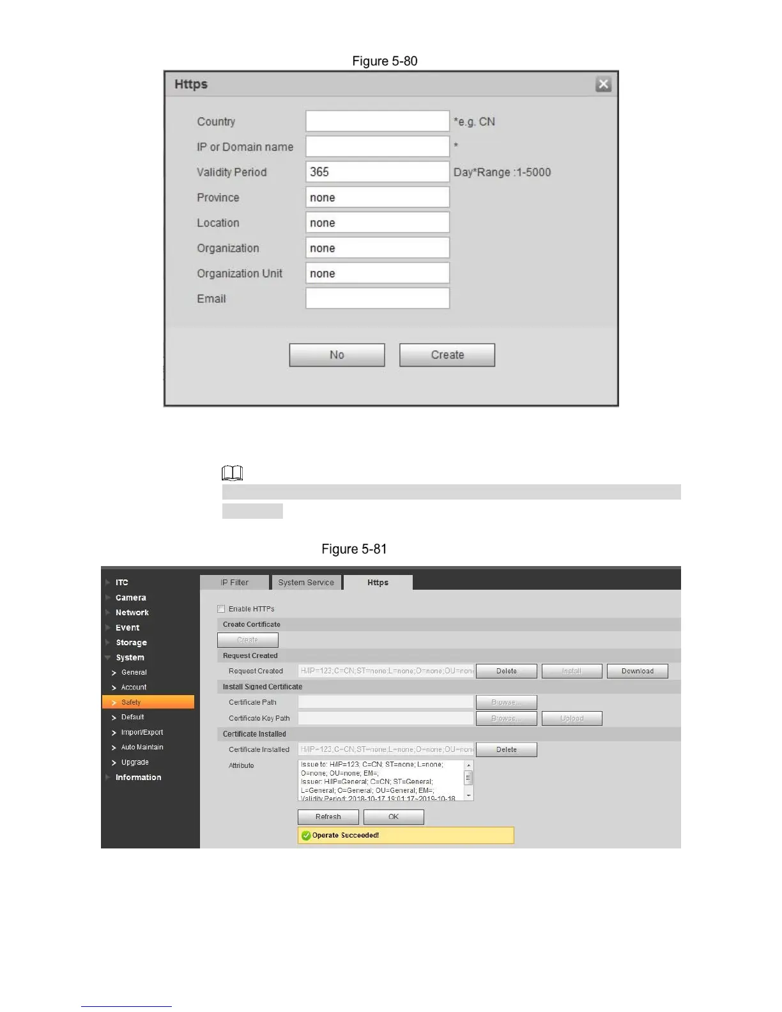Open Import/Export under System

pyautogui.click(x=142, y=732)
